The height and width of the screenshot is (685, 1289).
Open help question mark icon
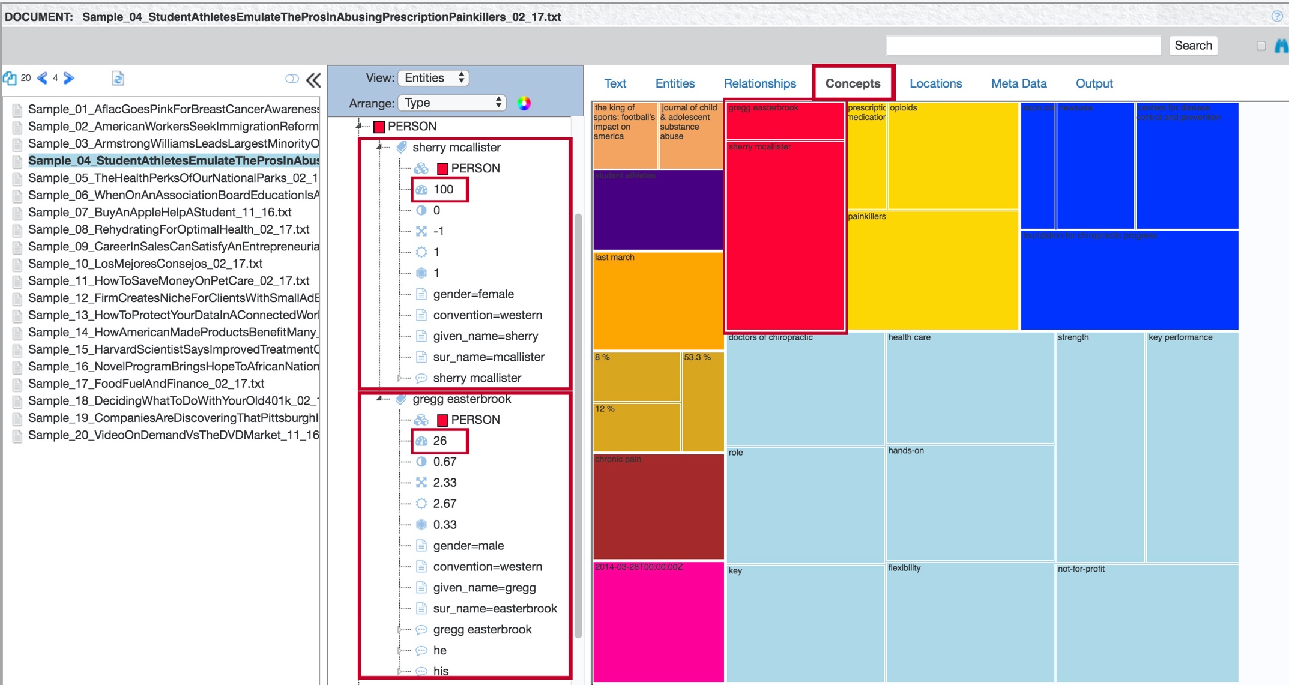(1276, 16)
